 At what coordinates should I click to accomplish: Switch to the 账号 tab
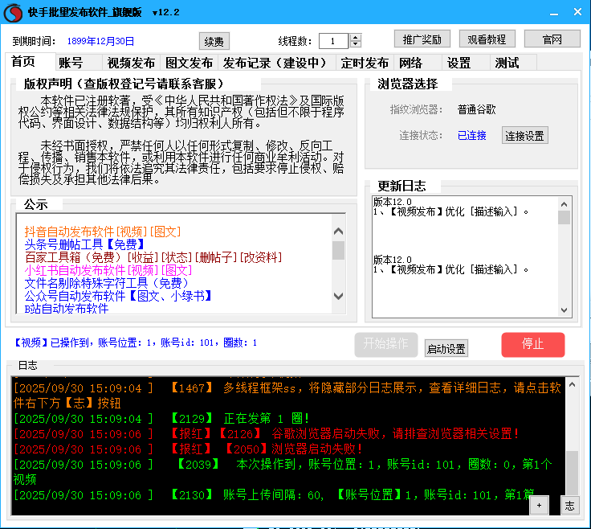click(x=71, y=63)
